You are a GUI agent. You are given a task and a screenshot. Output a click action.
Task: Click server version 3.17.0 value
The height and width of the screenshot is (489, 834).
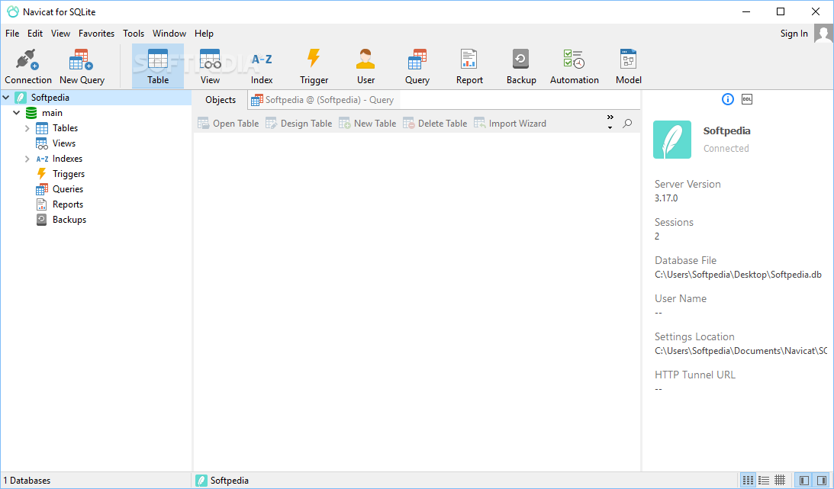tap(666, 198)
